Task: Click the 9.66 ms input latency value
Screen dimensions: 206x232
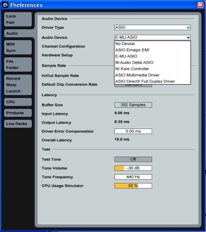Action: point(122,113)
